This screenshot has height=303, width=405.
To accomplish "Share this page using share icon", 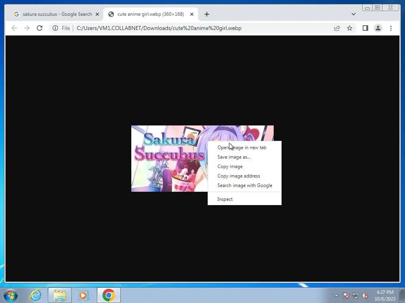I will click(337, 28).
